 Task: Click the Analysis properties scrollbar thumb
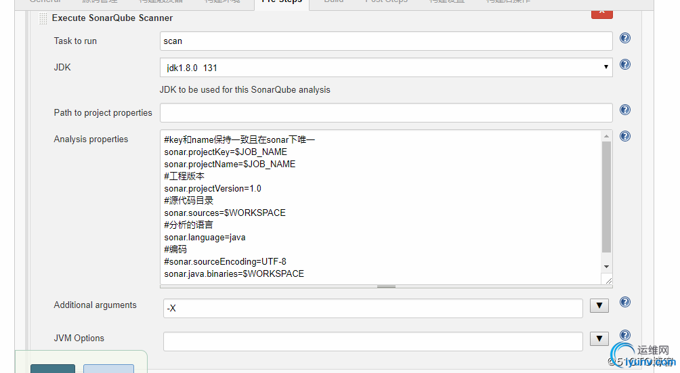pyautogui.click(x=606, y=197)
